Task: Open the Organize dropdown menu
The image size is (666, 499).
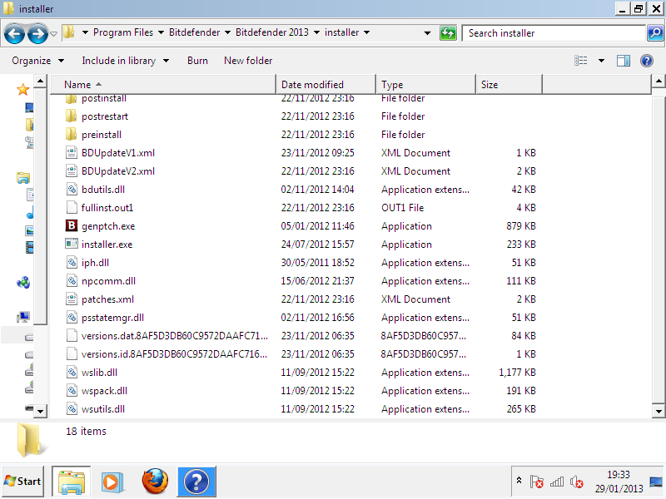Action: (38, 61)
